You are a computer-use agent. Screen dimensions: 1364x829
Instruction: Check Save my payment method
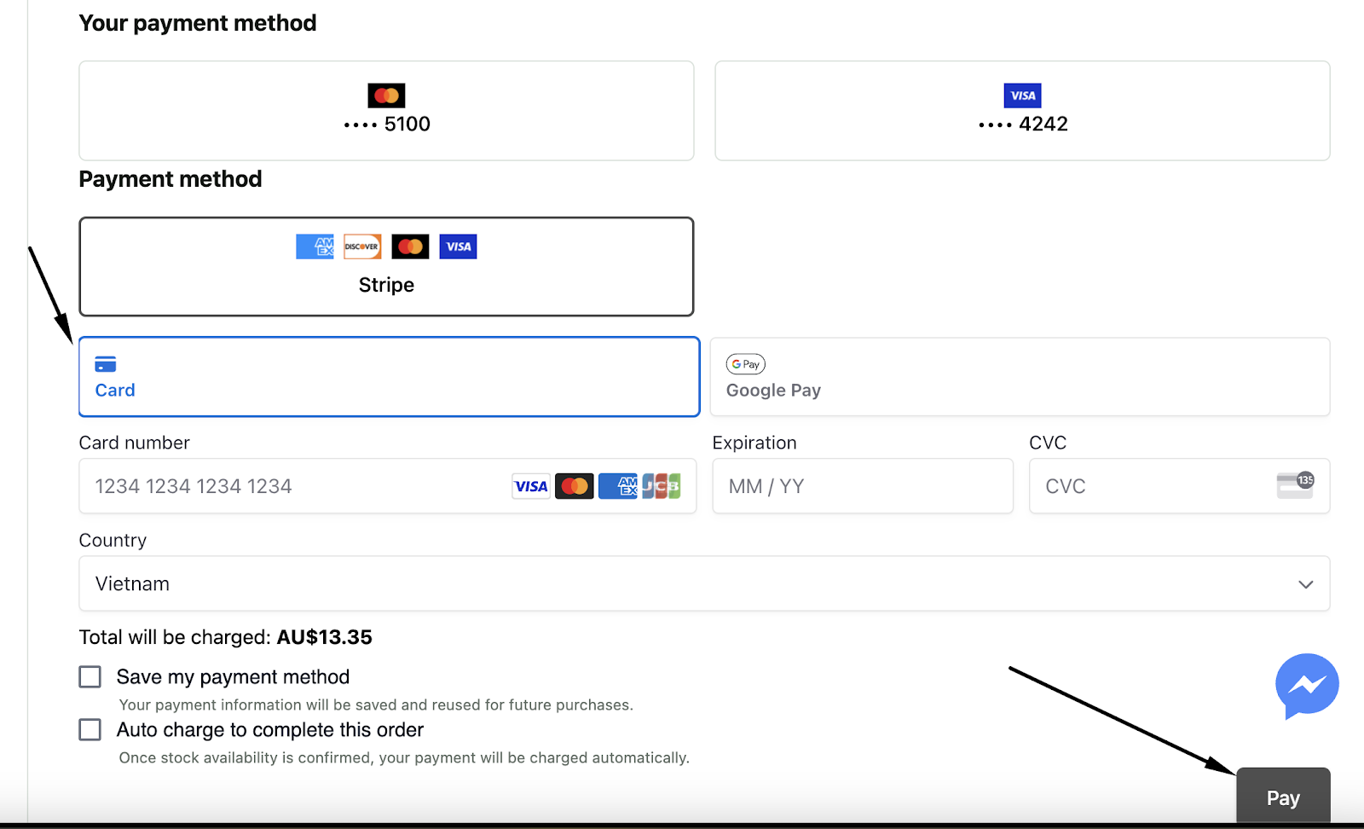(90, 676)
